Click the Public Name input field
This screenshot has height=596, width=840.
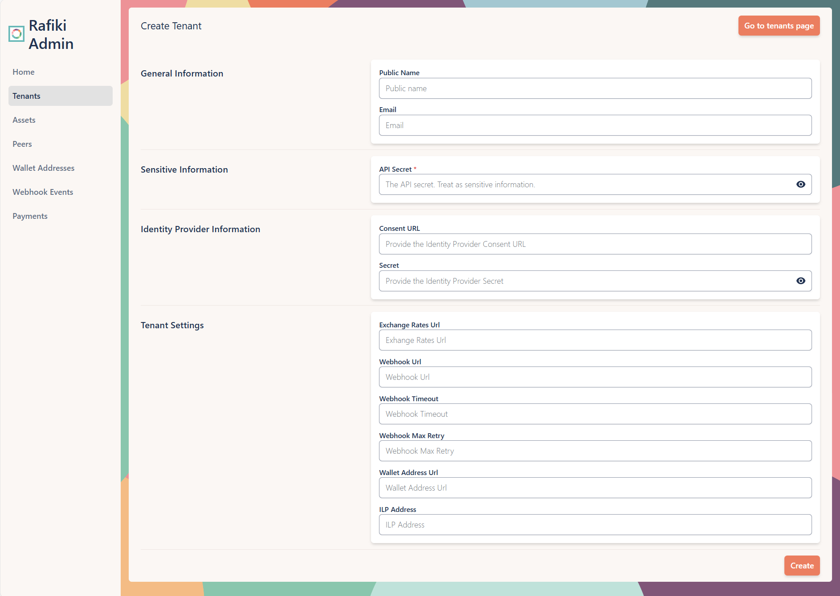pos(595,88)
